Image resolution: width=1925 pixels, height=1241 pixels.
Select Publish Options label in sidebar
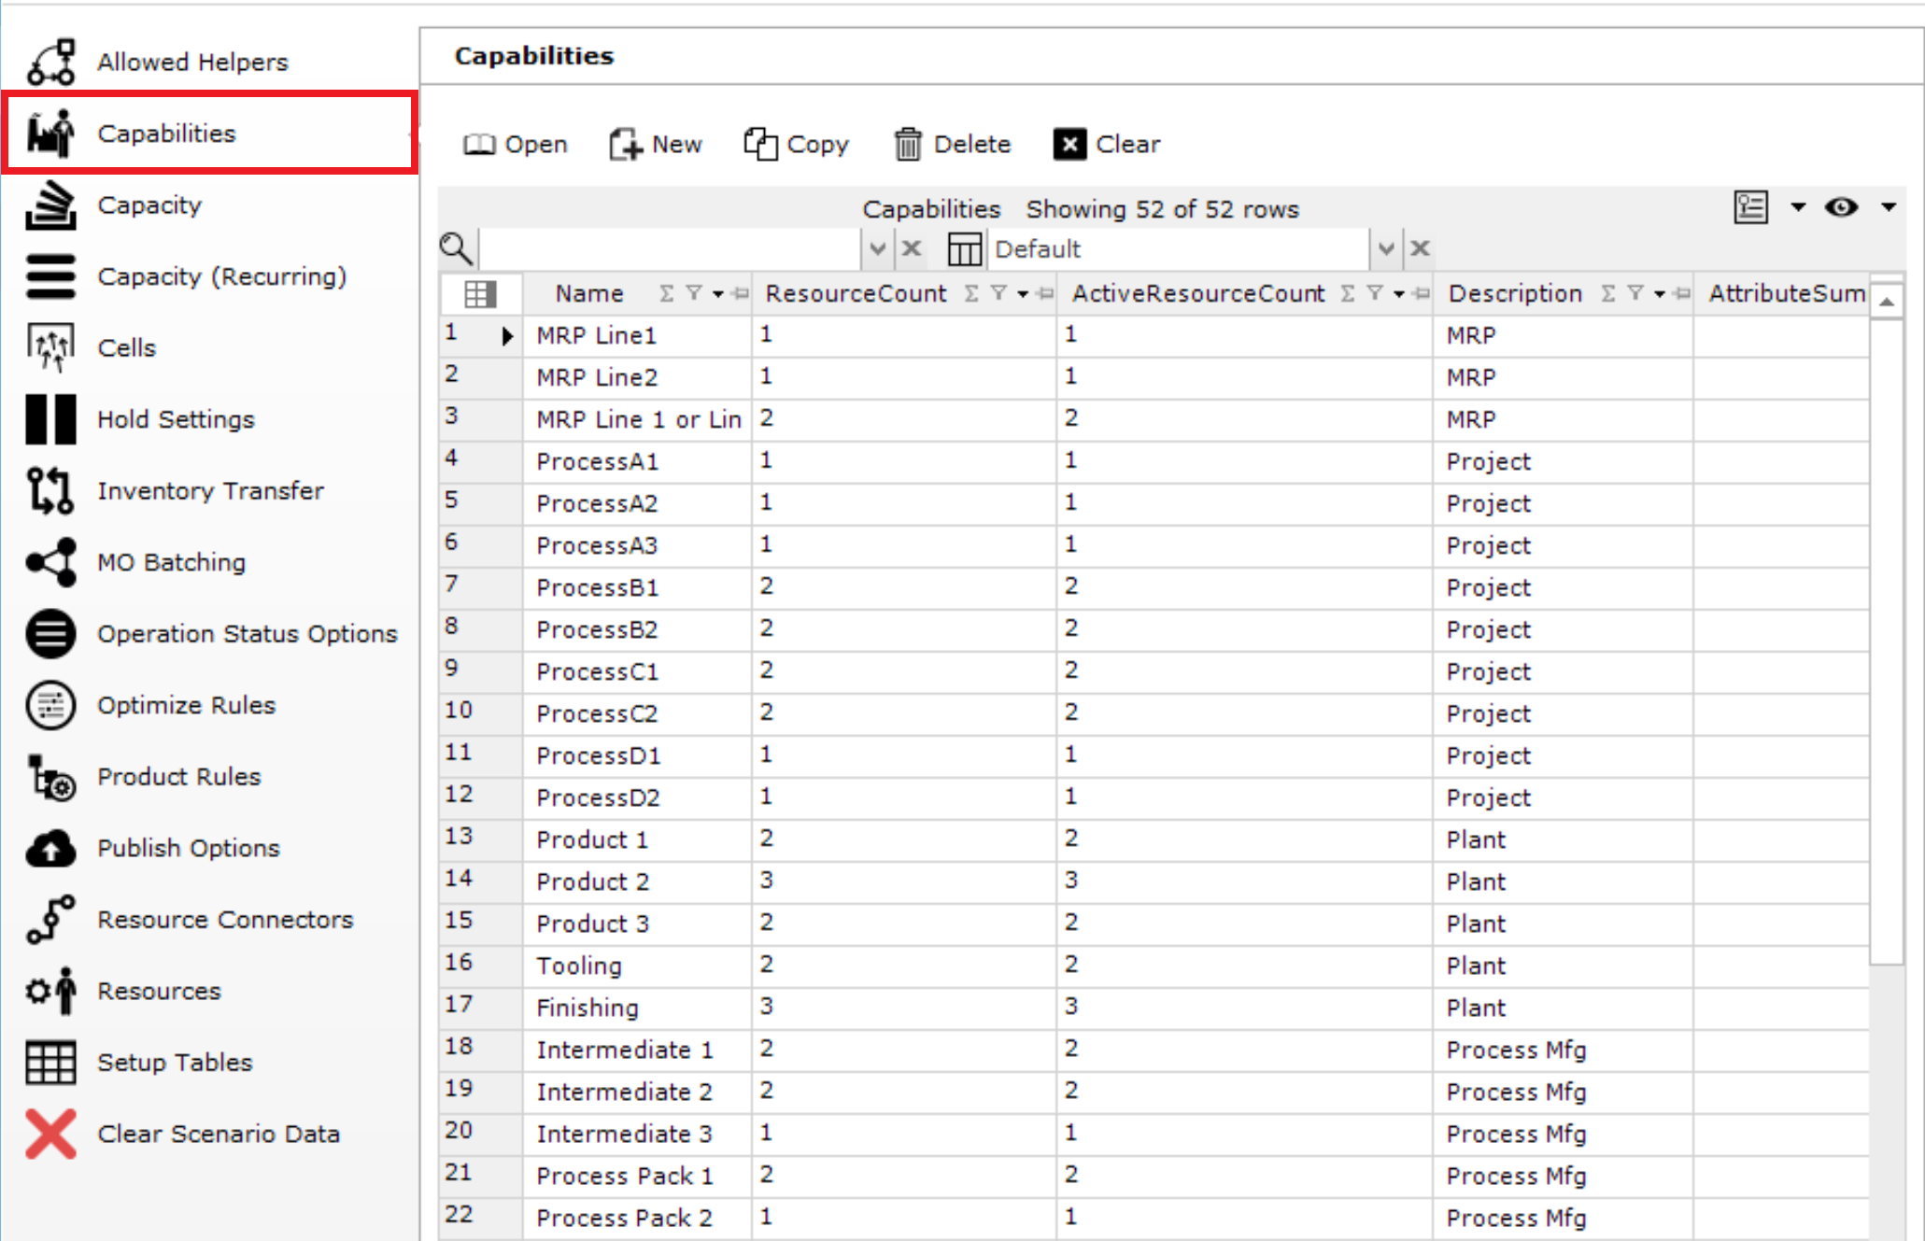click(x=189, y=848)
